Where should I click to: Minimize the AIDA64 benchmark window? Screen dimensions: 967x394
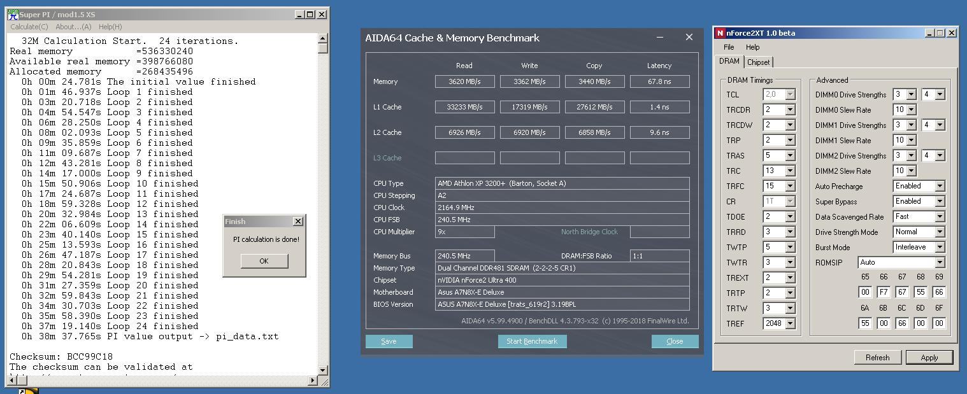[660, 38]
